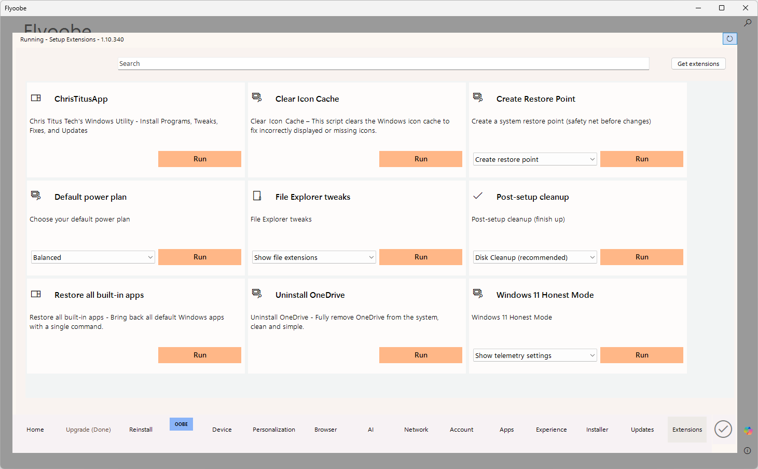Click the ChrisTitusApp title text
The width and height of the screenshot is (758, 469).
(81, 99)
